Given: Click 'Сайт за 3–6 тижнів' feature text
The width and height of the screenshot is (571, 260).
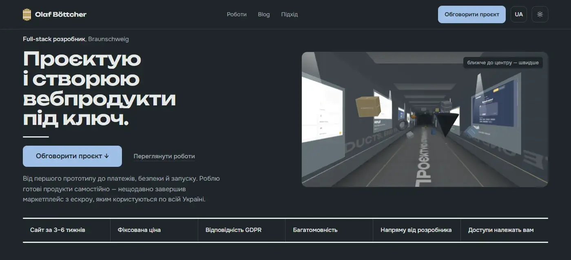Looking at the screenshot, I should [x=58, y=230].
